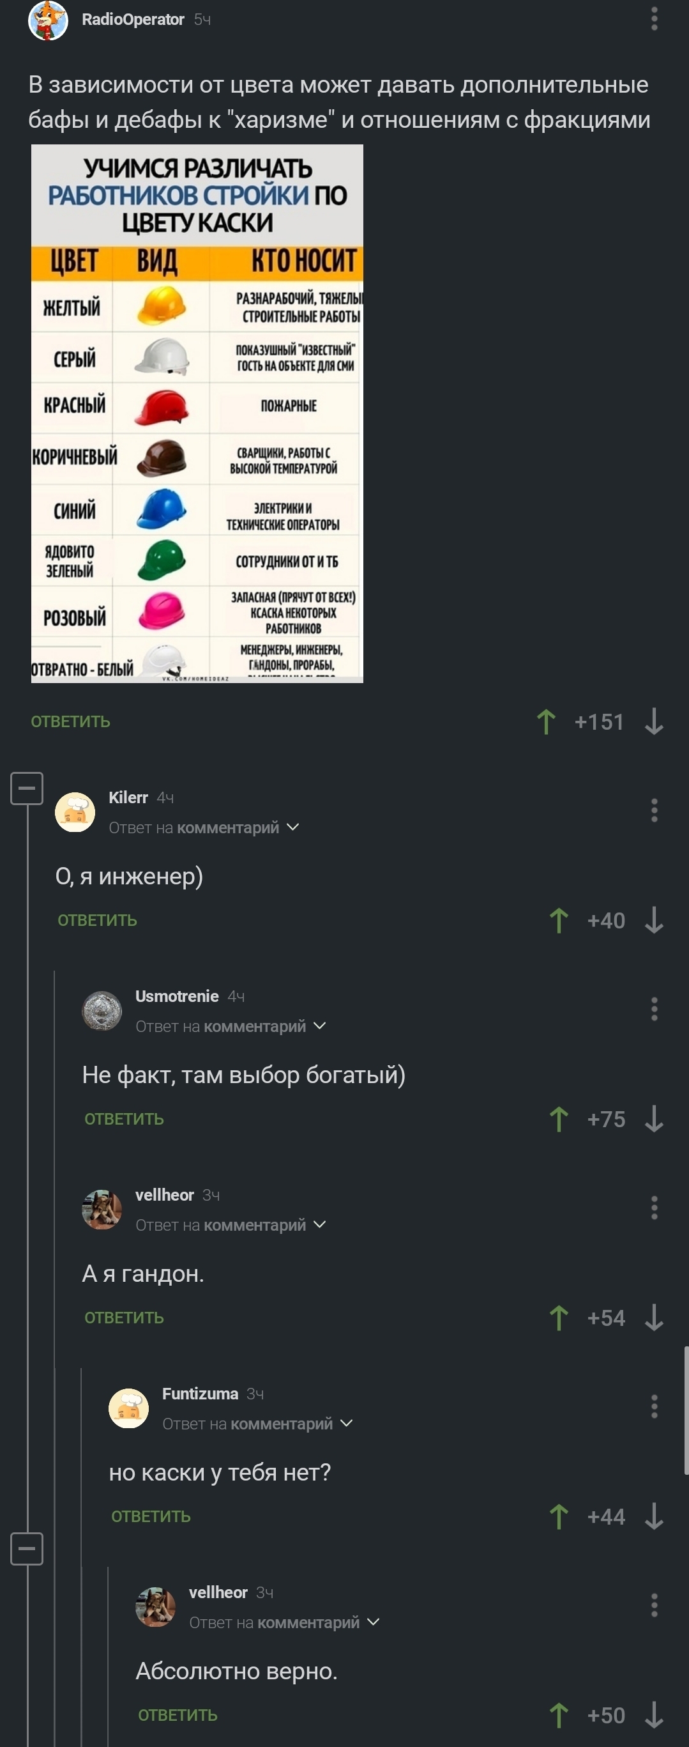Open options menu for Funtizuma's comment
This screenshot has height=1747, width=689.
[x=654, y=1406]
